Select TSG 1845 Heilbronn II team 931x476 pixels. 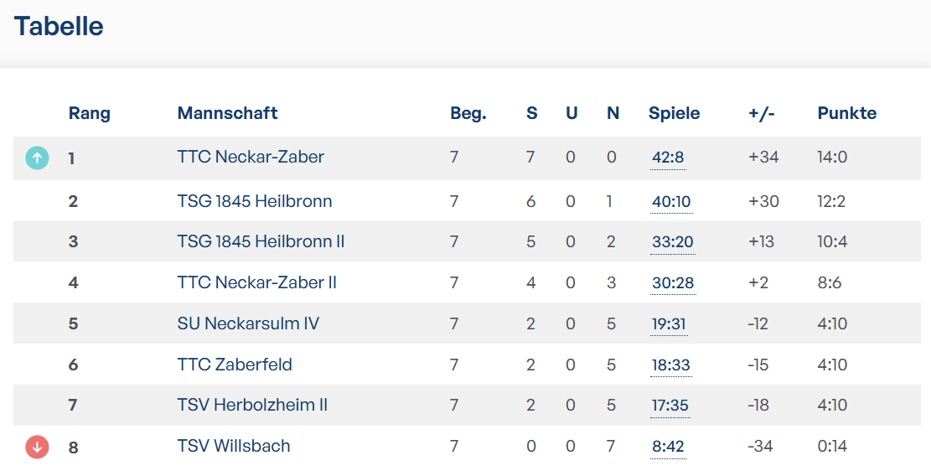pos(261,241)
